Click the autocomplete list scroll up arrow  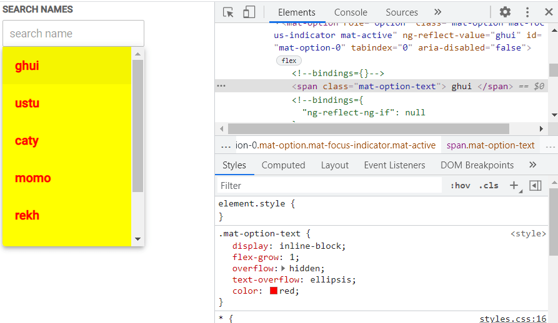click(x=137, y=54)
